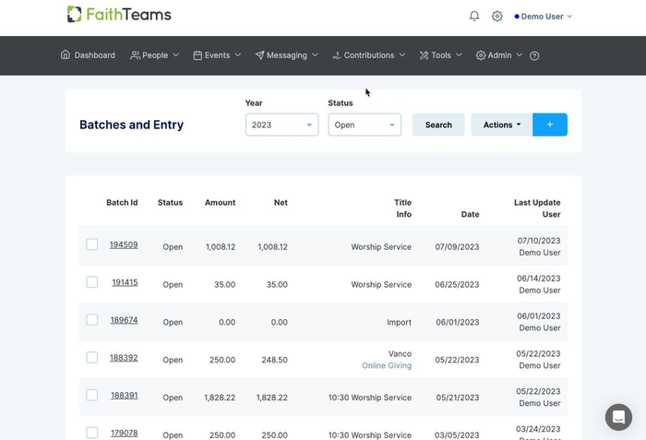Open batch 179078 link
Screen dimensions: 646x440
[x=124, y=433]
